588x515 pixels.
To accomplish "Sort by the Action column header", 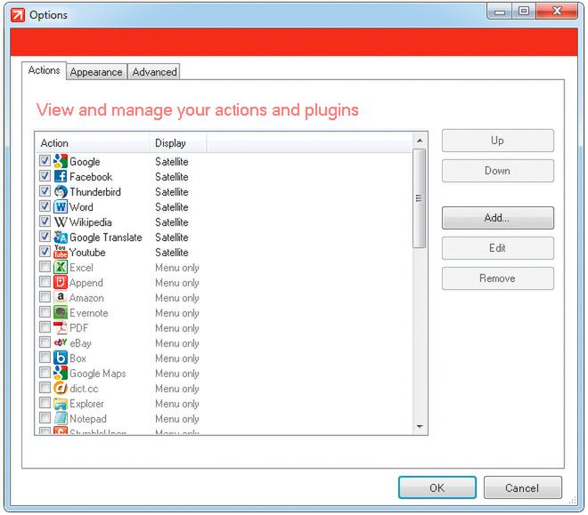I will click(x=93, y=143).
